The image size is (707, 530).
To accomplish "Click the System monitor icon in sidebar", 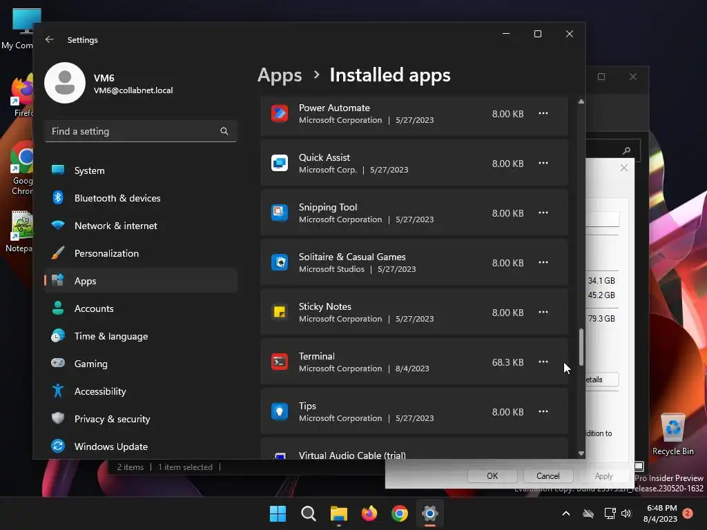I will click(x=58, y=170).
